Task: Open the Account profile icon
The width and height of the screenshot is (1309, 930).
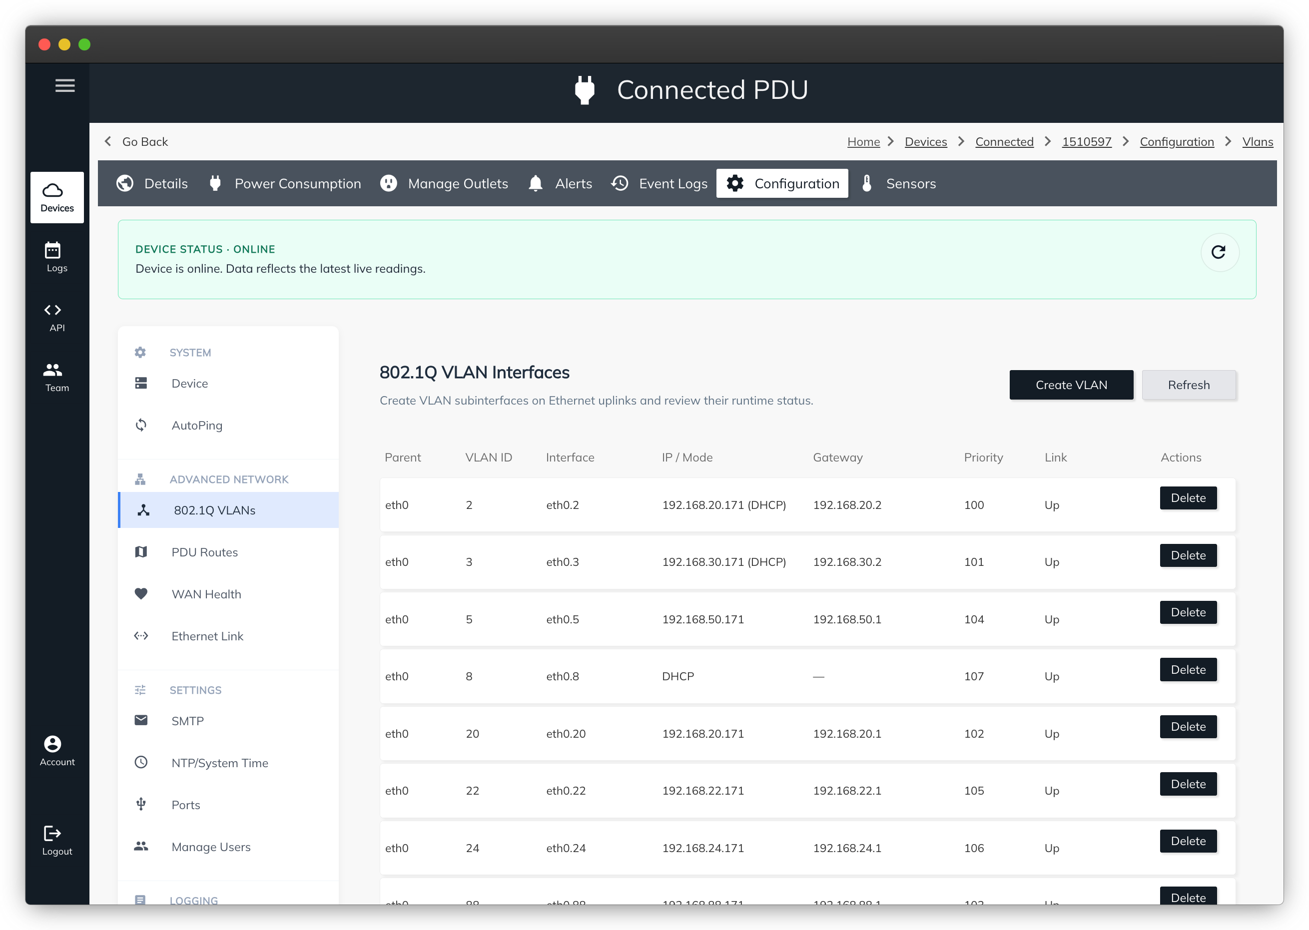Action: click(52, 743)
